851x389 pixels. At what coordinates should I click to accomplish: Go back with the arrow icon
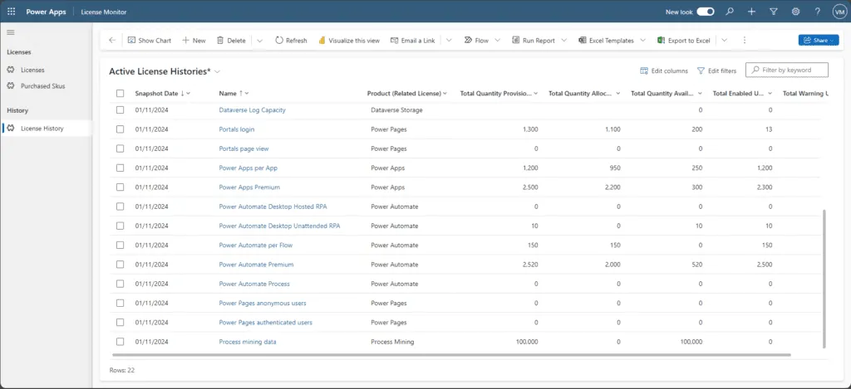tap(112, 40)
